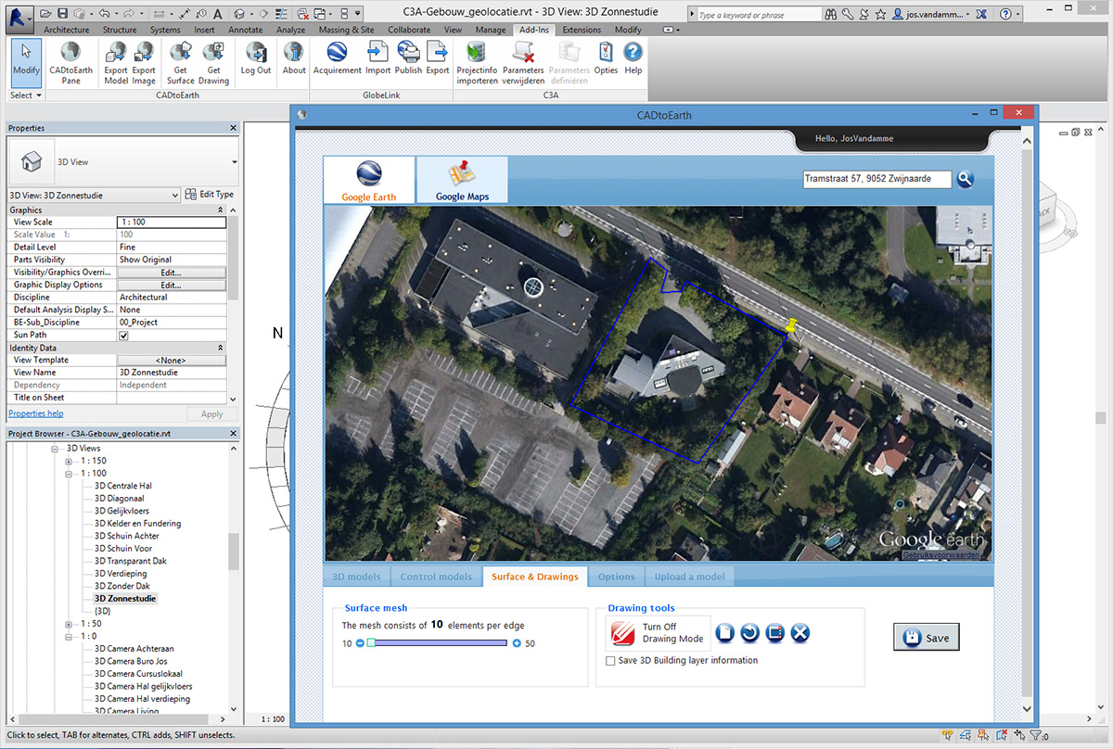Viewport: 1113px width, 749px height.
Task: Click the Export Image icon
Action: point(144,63)
